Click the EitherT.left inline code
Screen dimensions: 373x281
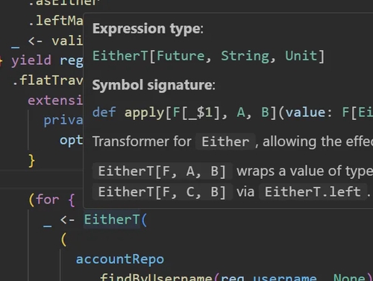coord(313,192)
